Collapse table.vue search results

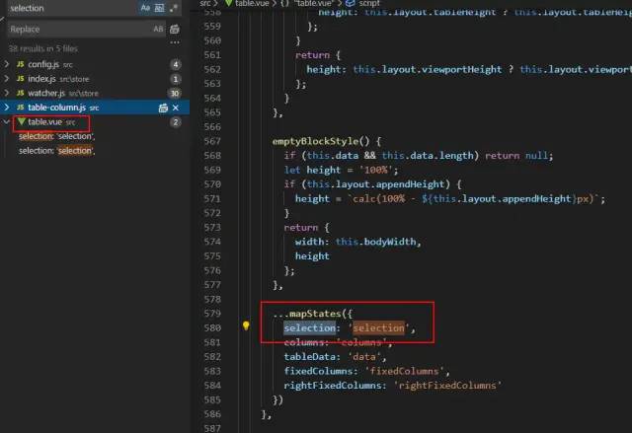pos(7,121)
